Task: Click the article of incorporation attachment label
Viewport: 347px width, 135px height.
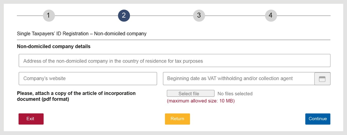Action: (76, 96)
